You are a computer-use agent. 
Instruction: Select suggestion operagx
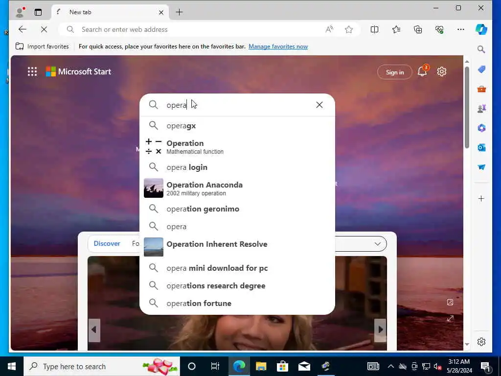point(237,126)
